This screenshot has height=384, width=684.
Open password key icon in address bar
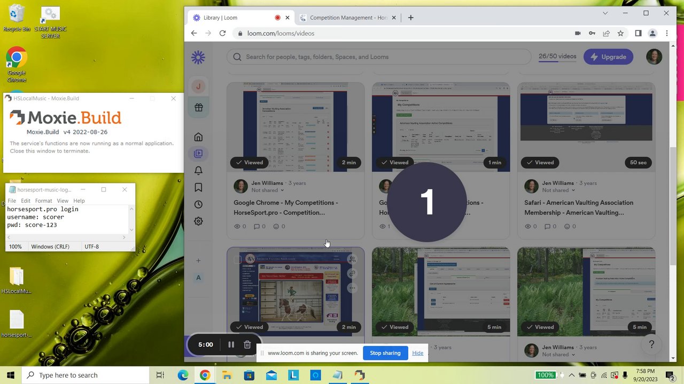[592, 33]
